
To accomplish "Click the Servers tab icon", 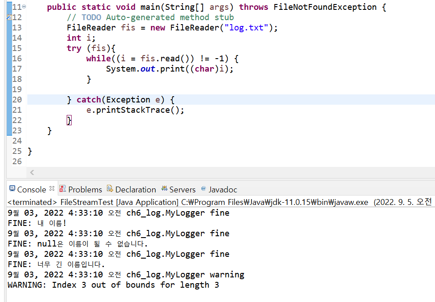I will click(164, 188).
